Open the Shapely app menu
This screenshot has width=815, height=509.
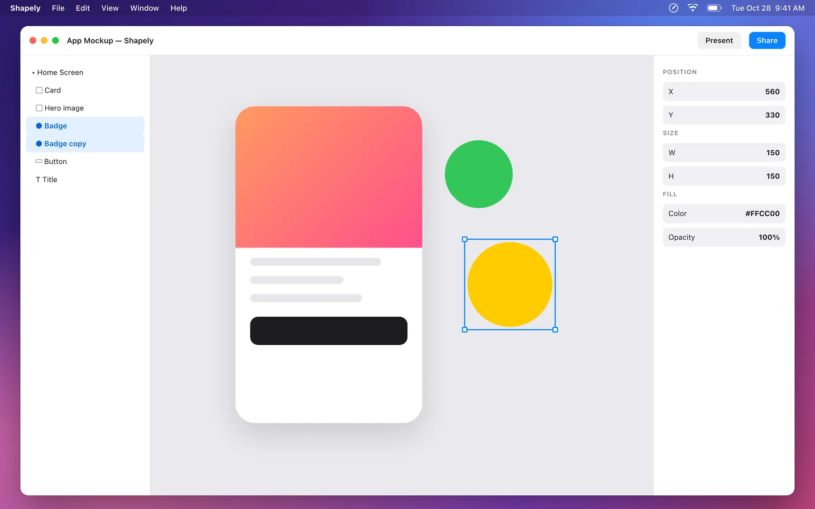pyautogui.click(x=25, y=8)
